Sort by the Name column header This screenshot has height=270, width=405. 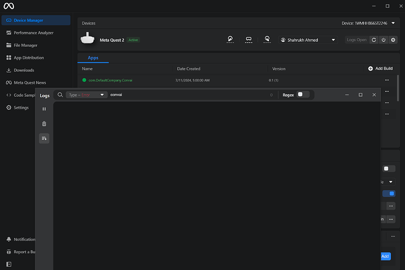[87, 69]
